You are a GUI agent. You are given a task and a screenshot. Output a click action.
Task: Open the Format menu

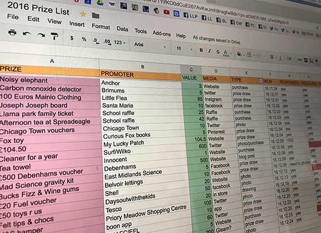(101, 27)
